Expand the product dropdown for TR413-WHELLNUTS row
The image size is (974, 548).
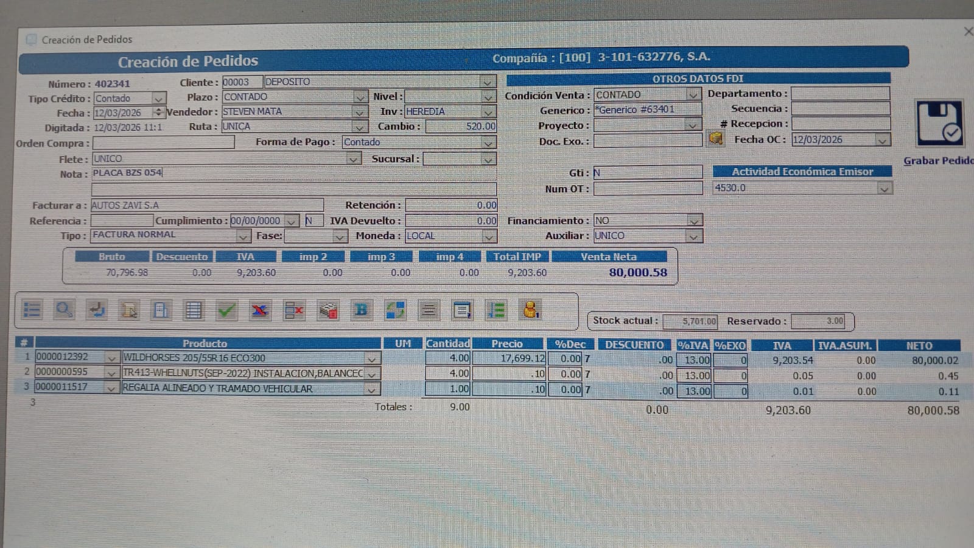coord(372,374)
